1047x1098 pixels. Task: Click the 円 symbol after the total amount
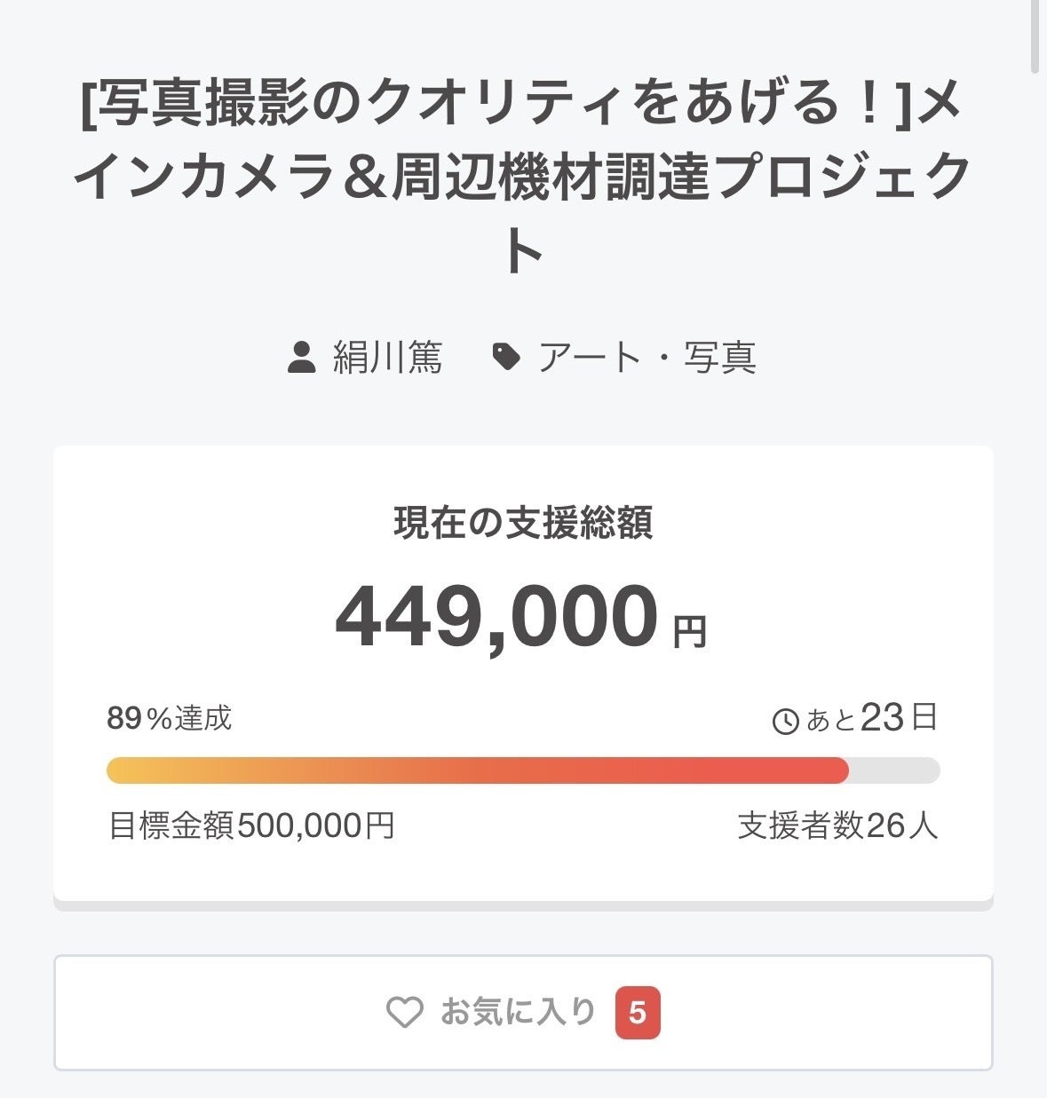(689, 631)
